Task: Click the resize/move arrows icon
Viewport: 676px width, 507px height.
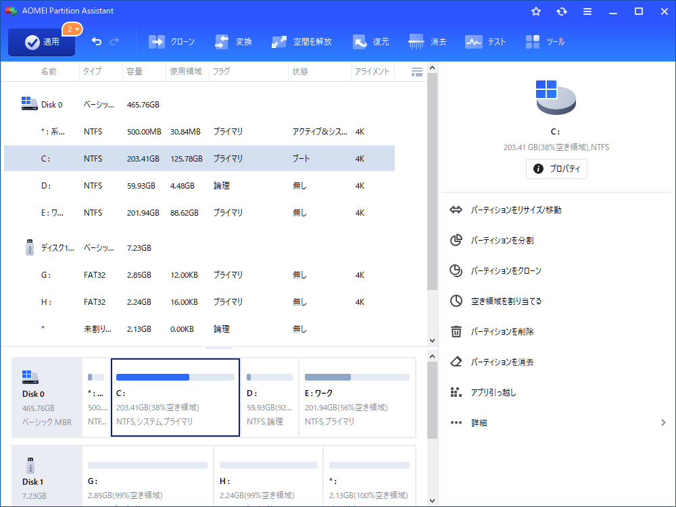Action: coord(456,210)
